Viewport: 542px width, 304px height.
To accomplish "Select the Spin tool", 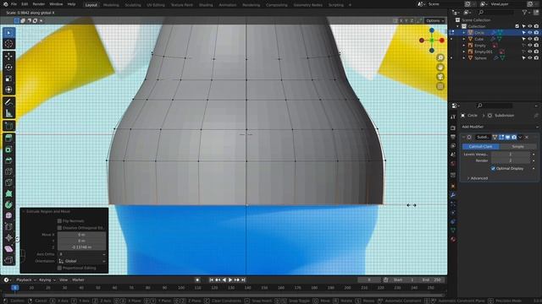I will tap(8, 204).
